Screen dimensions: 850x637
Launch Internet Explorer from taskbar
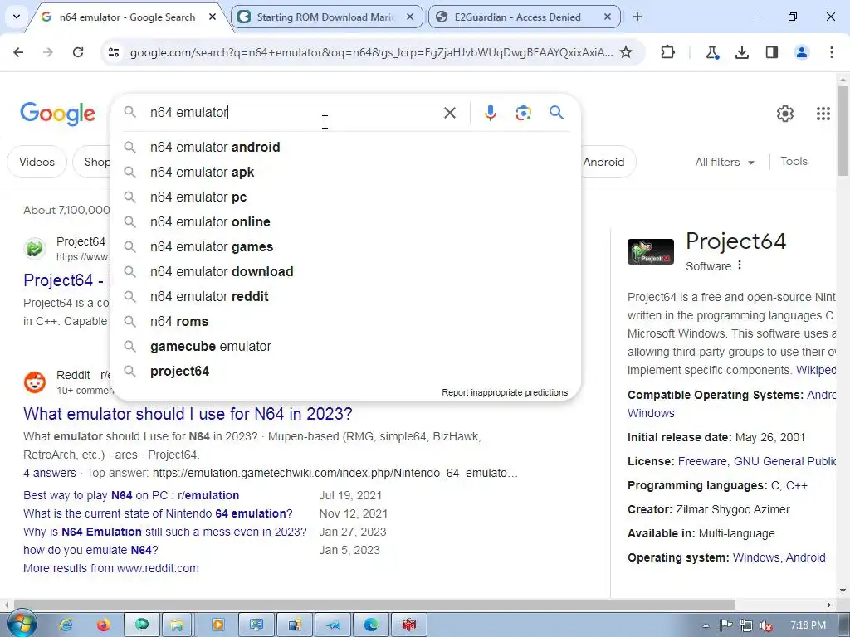click(66, 625)
